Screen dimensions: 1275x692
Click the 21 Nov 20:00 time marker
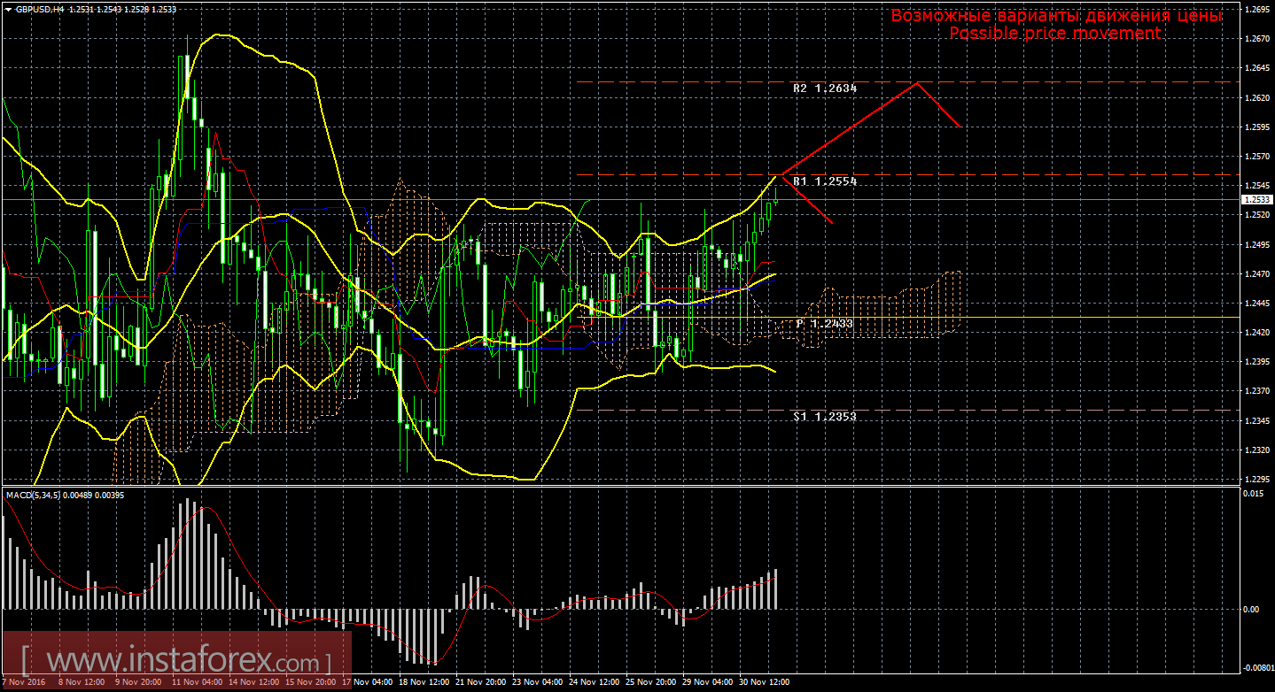point(481,682)
